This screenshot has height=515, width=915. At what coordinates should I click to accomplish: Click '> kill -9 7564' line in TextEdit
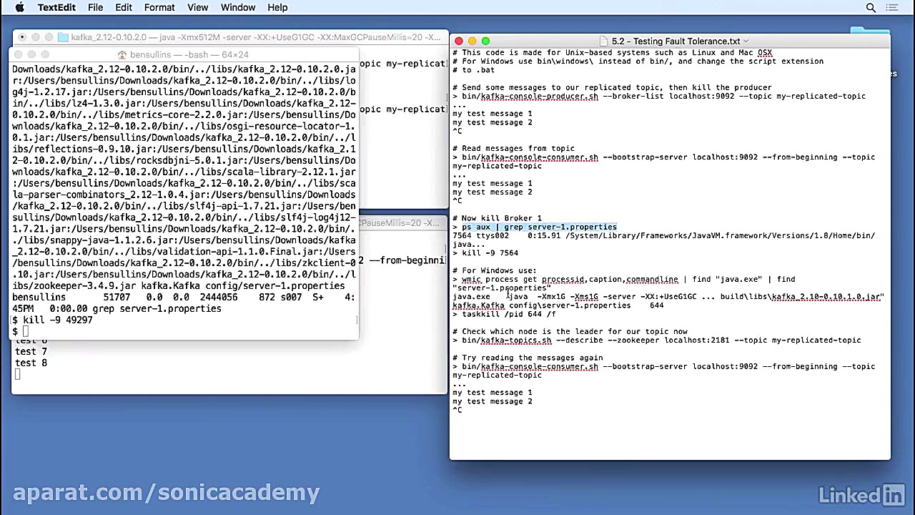coord(485,252)
